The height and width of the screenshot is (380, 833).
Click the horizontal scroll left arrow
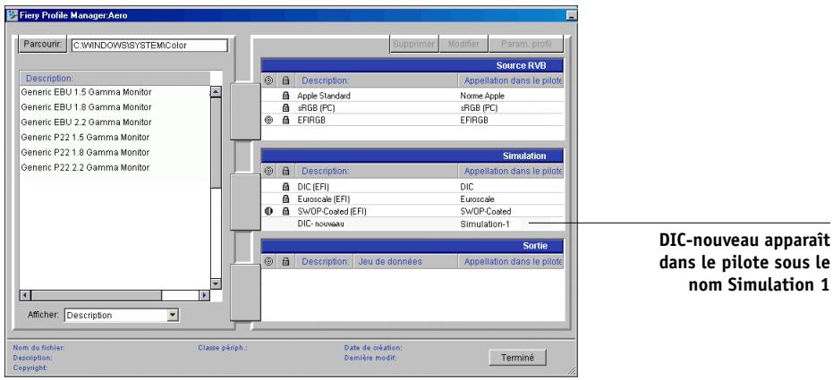pyautogui.click(x=24, y=295)
